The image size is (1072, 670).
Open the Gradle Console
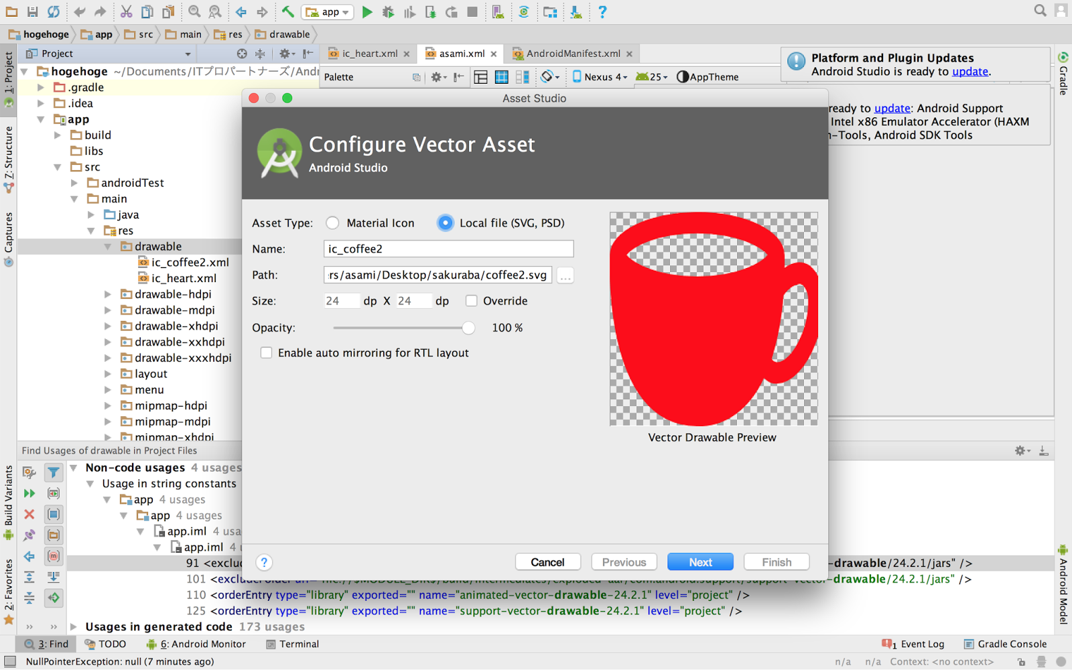[1005, 644]
